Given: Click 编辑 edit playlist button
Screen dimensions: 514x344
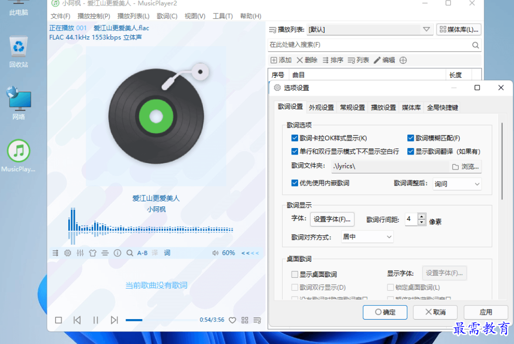Looking at the screenshot, I should (384, 60).
